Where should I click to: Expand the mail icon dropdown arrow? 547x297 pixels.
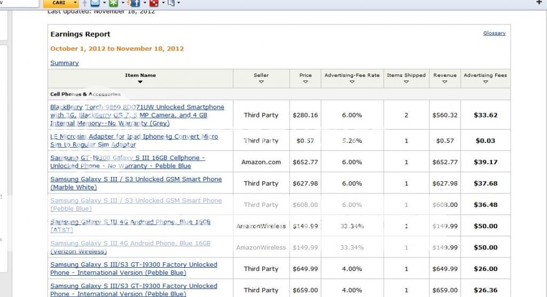(x=104, y=3)
